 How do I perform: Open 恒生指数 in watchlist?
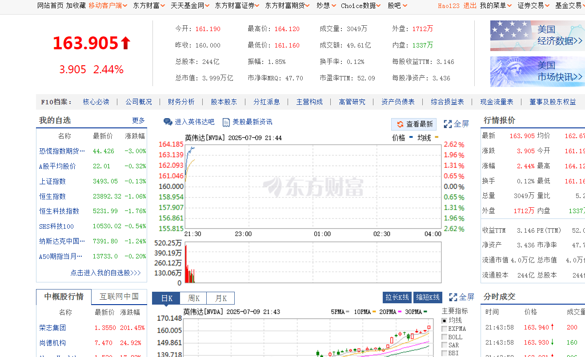pos(52,196)
